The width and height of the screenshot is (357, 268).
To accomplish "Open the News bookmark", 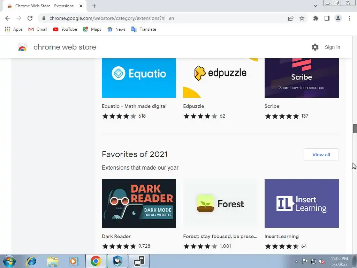I will (x=116, y=29).
